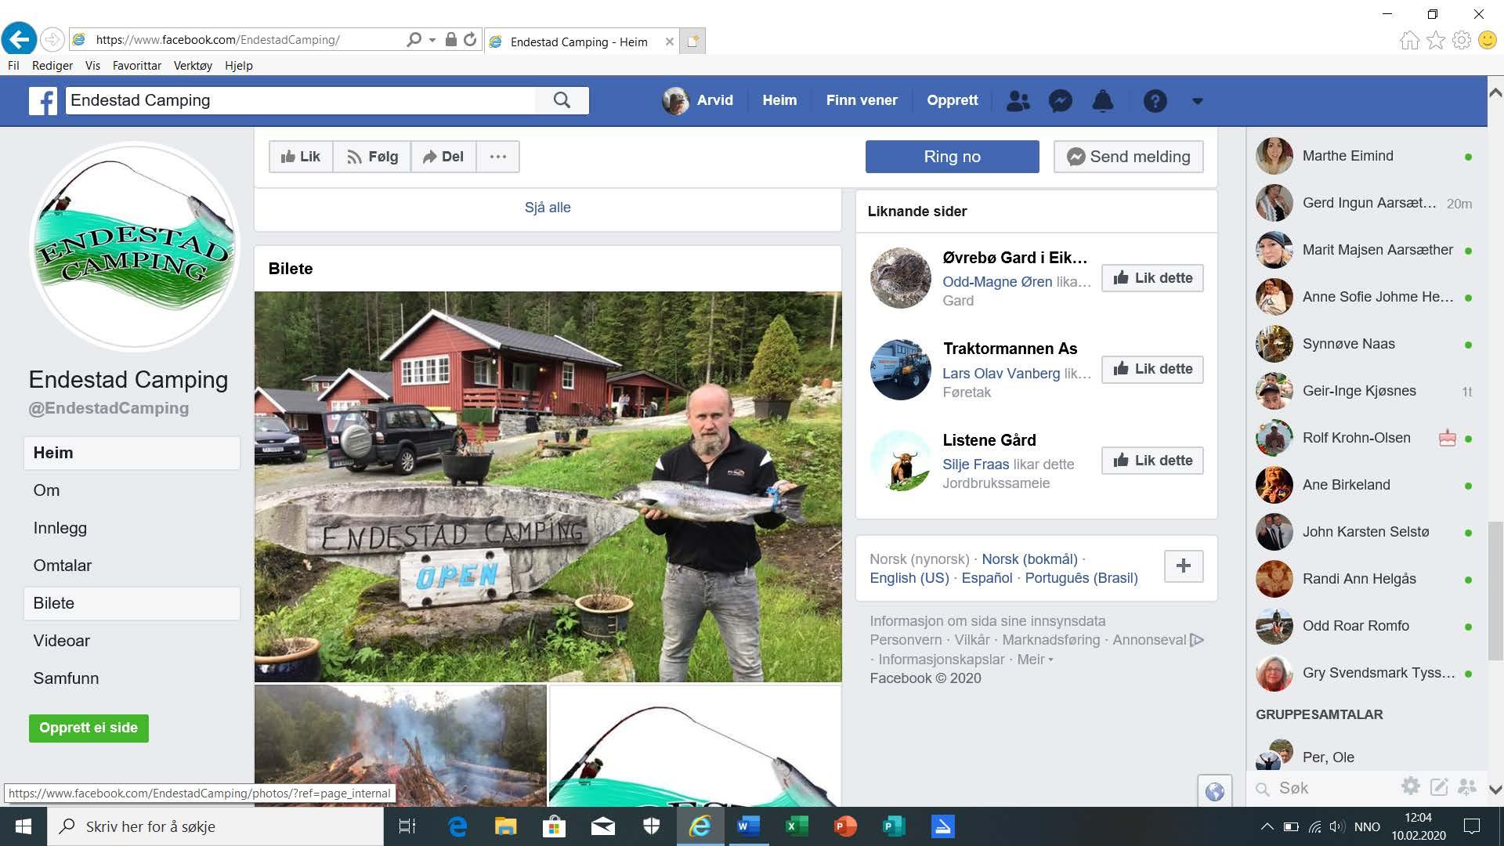The height and width of the screenshot is (846, 1504).
Task: Click the Ring no button
Action: 952,157
